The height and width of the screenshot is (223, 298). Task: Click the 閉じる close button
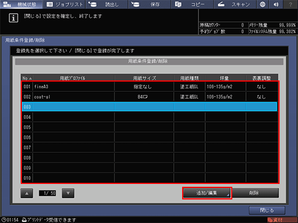tap(267, 210)
